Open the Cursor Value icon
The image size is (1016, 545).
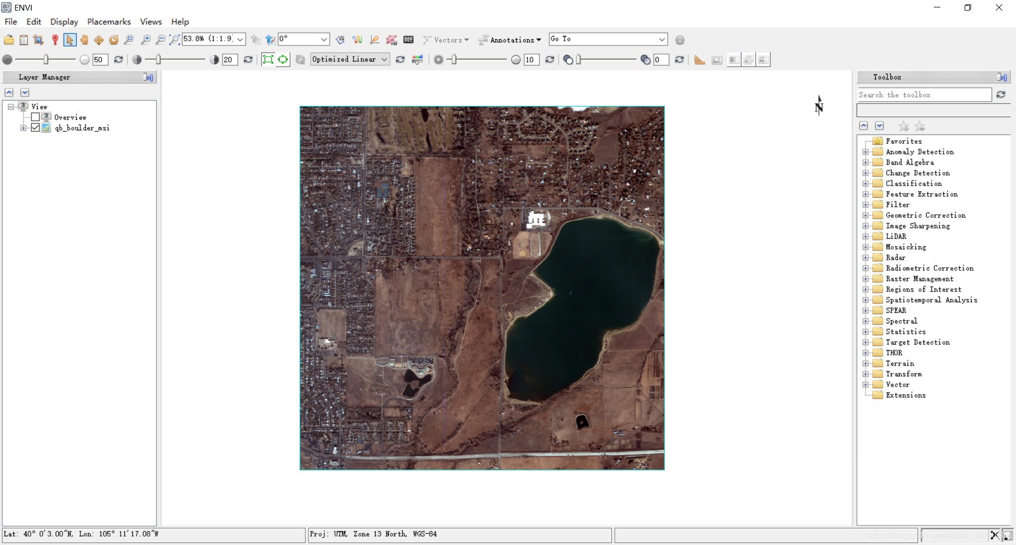pyautogui.click(x=409, y=40)
